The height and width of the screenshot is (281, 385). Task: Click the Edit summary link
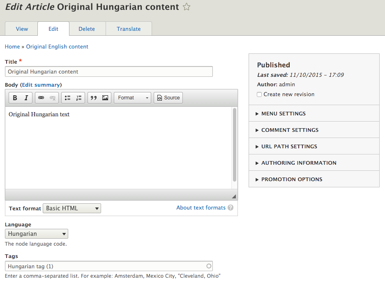click(41, 85)
